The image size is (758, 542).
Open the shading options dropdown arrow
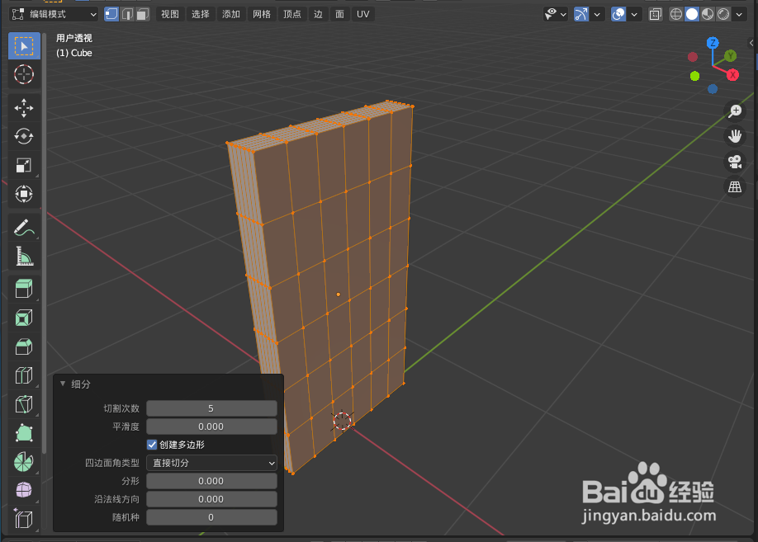click(738, 13)
